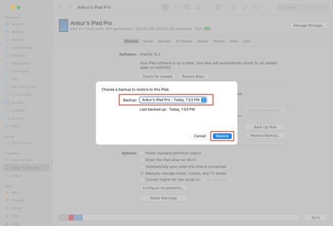Screen dimensions: 333x226
Task: Switch to icon view in toolbar
Action: pos(165,7)
